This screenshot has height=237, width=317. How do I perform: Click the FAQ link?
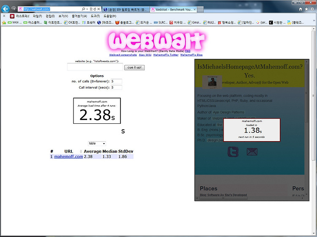point(188,51)
